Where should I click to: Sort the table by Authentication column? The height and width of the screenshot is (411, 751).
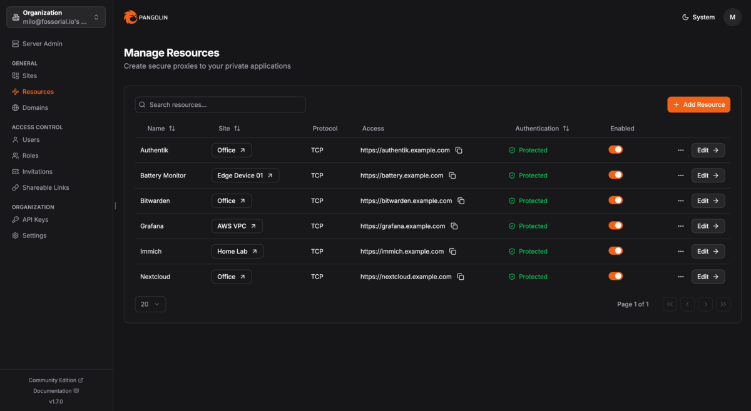point(542,128)
